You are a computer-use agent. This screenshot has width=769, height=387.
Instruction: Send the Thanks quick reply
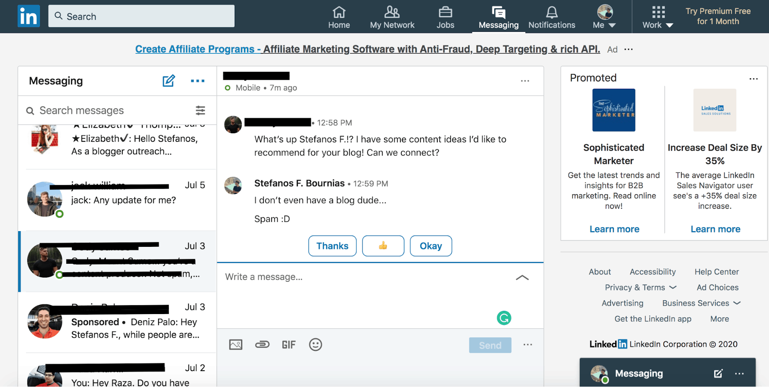click(332, 246)
